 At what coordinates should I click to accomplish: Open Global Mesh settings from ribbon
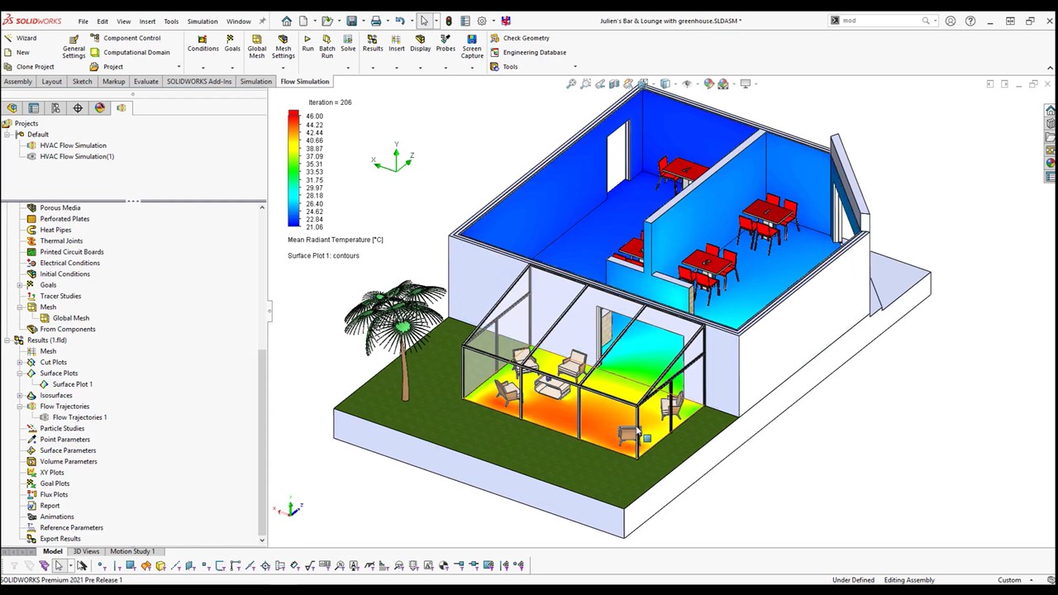(256, 47)
